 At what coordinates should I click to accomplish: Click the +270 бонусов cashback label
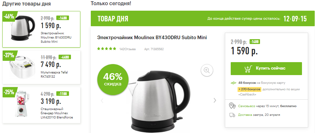249,89
